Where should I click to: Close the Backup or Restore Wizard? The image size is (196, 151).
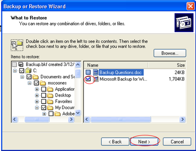pyautogui.click(x=191, y=6)
